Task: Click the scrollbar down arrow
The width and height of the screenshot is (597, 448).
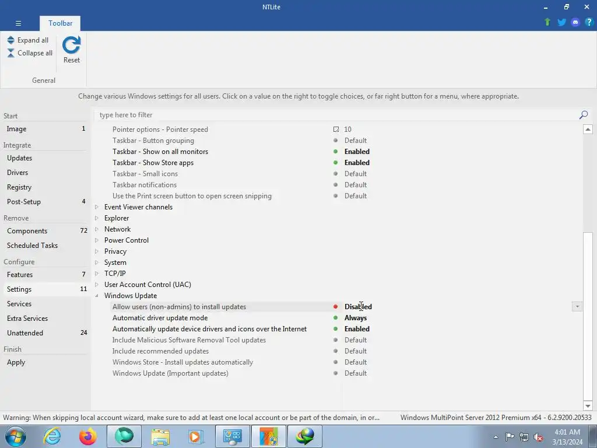Action: pos(588,406)
